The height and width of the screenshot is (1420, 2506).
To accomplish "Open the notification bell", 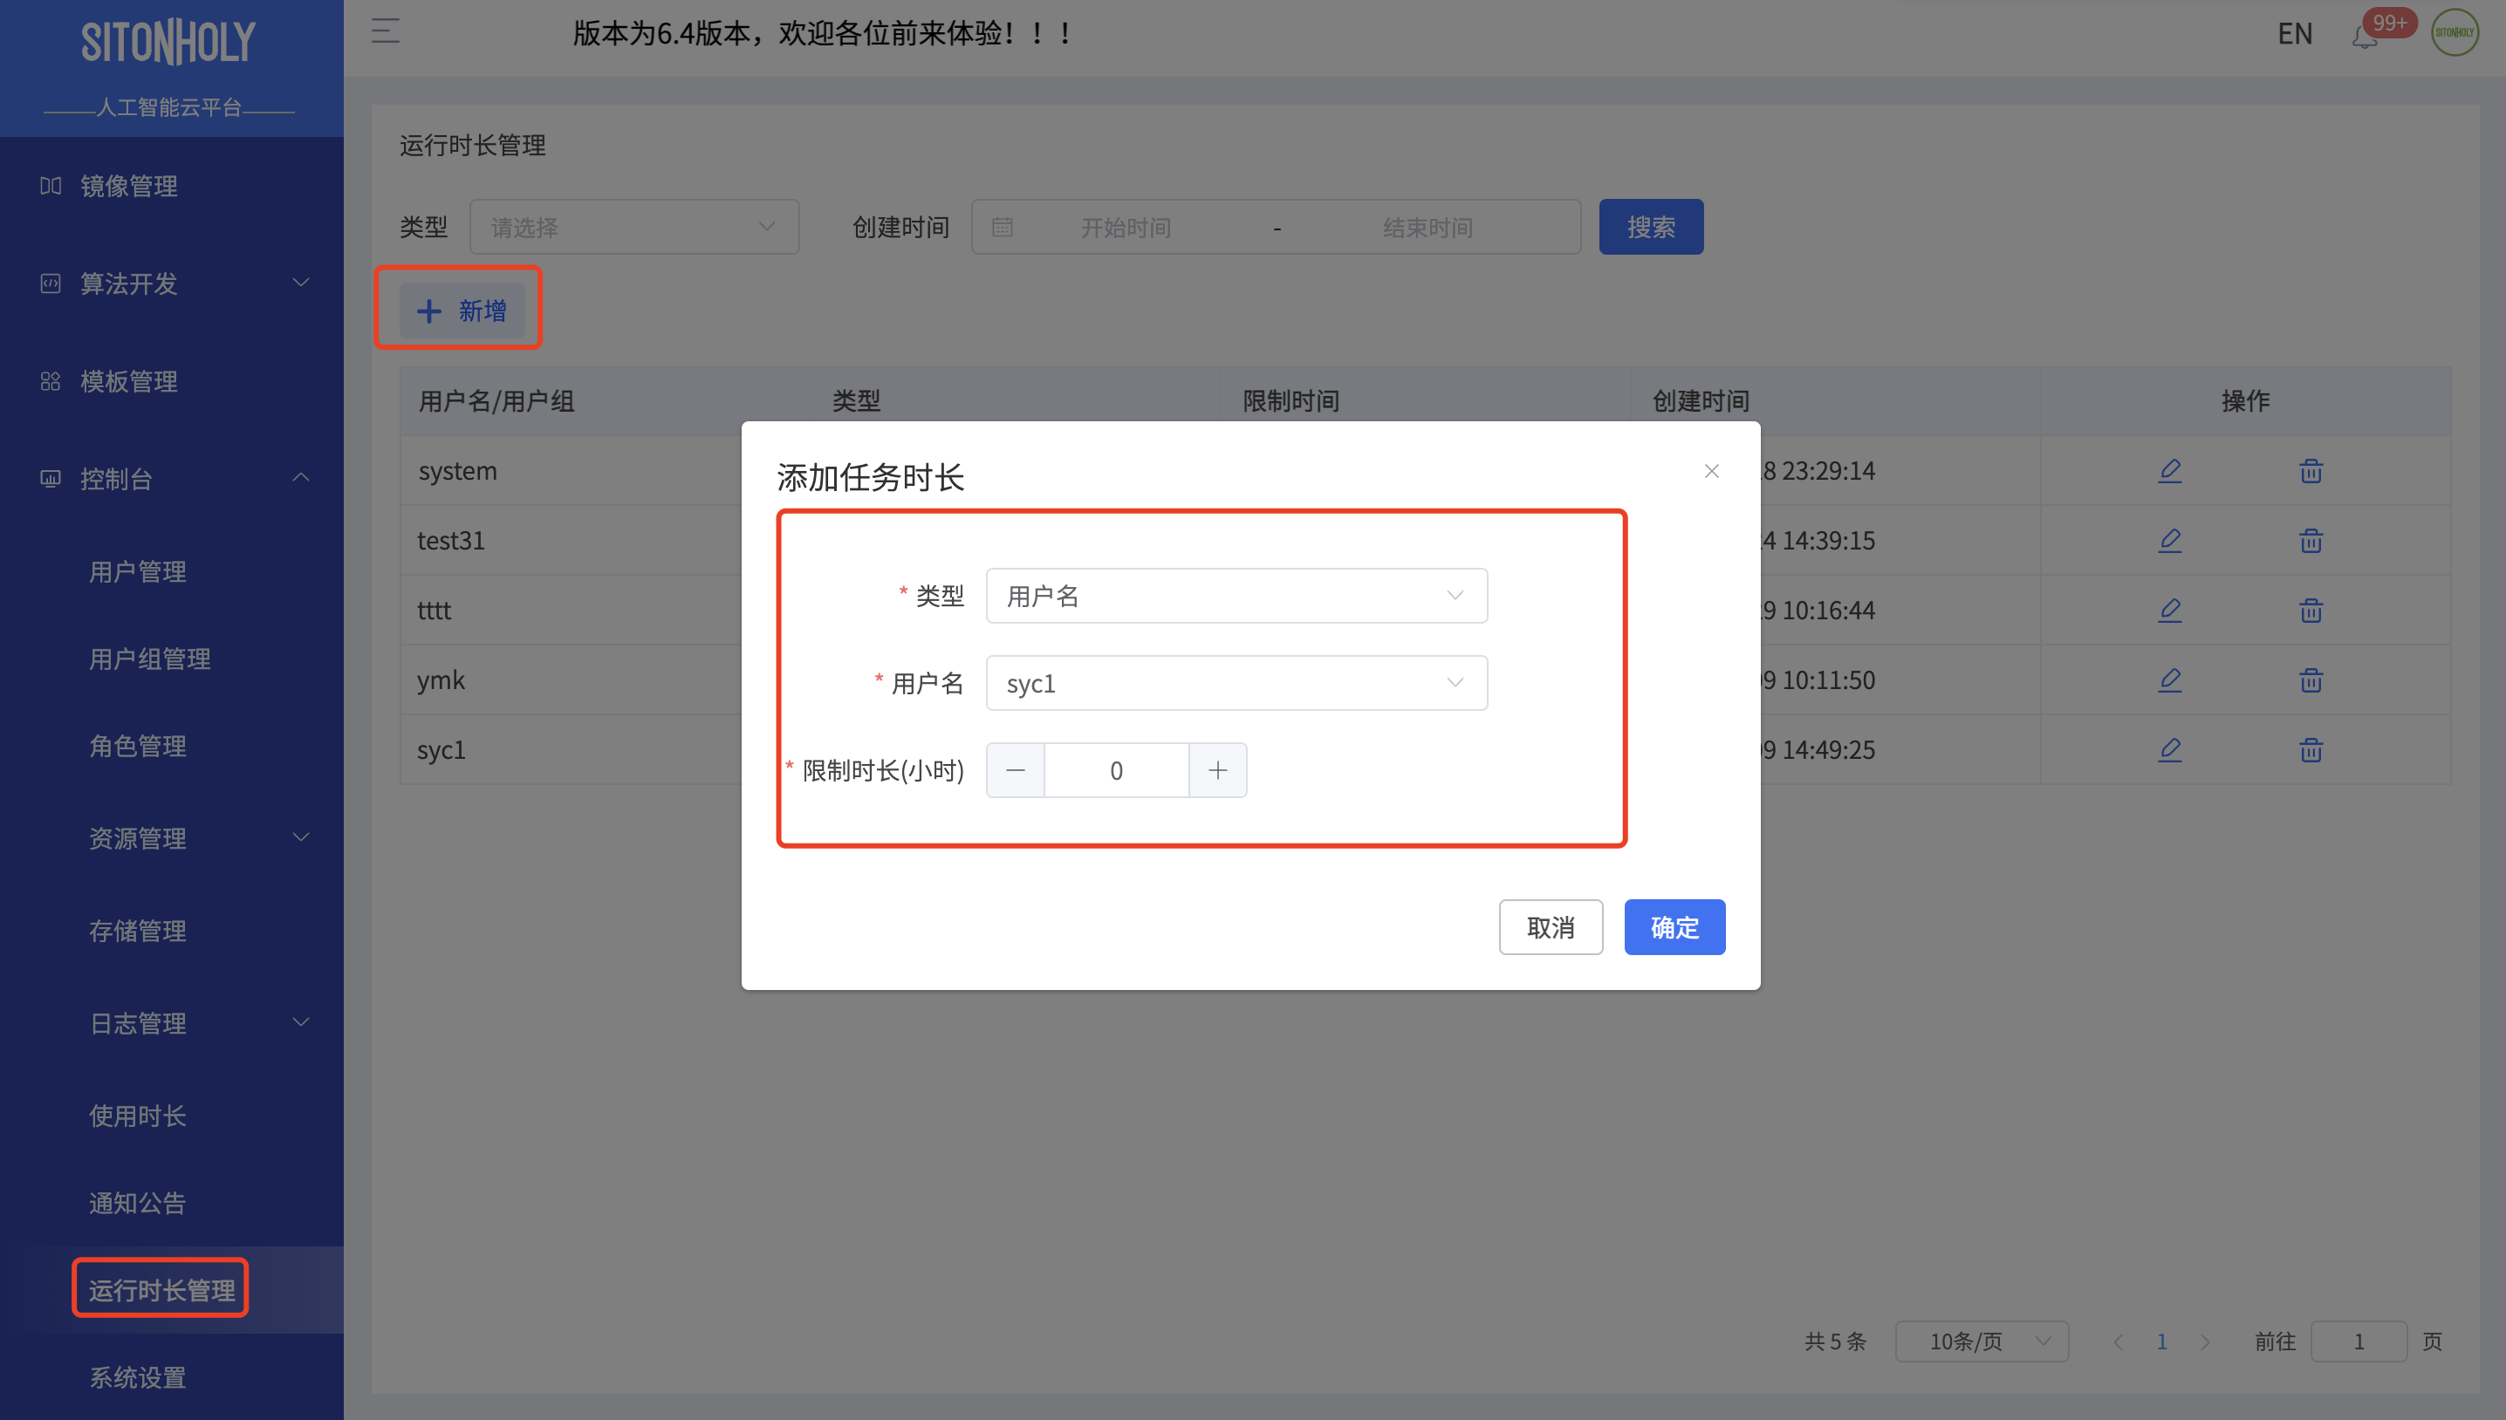I will [x=2365, y=36].
